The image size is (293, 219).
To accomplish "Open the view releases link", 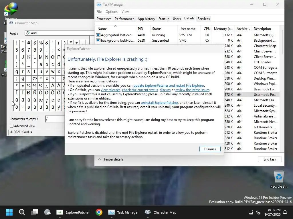I will coord(110,90).
